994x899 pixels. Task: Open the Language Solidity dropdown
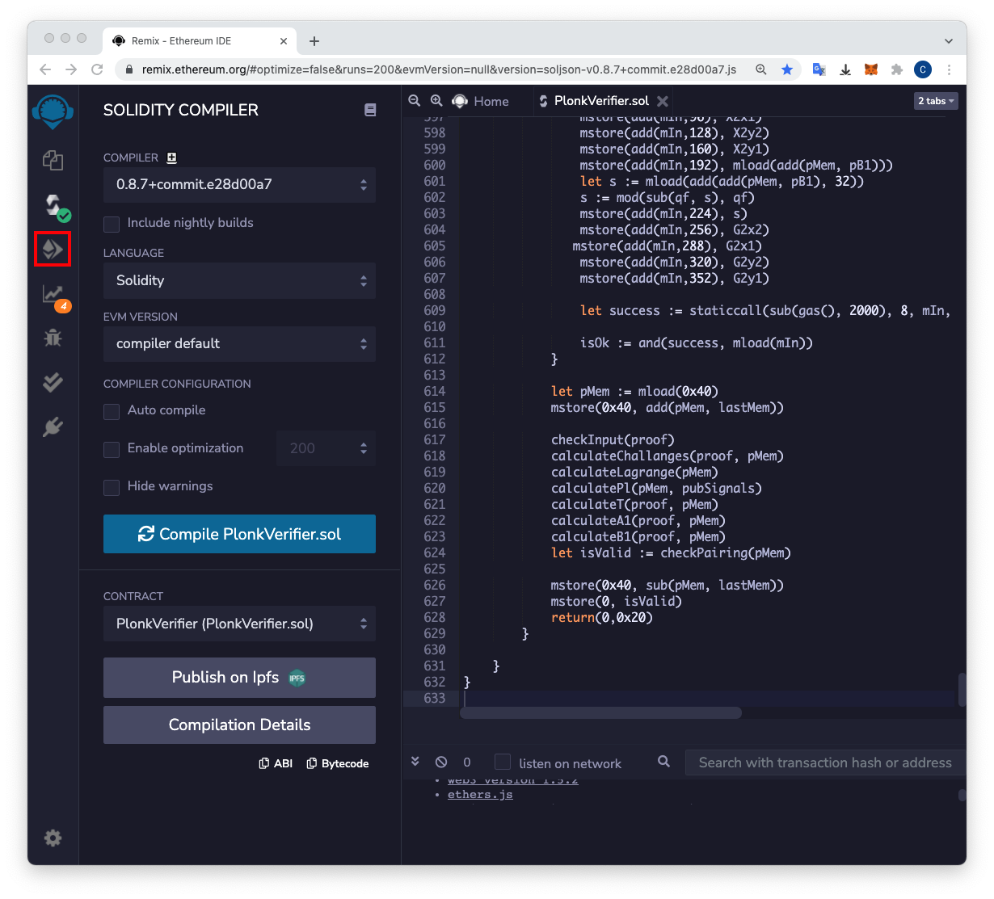coord(239,281)
